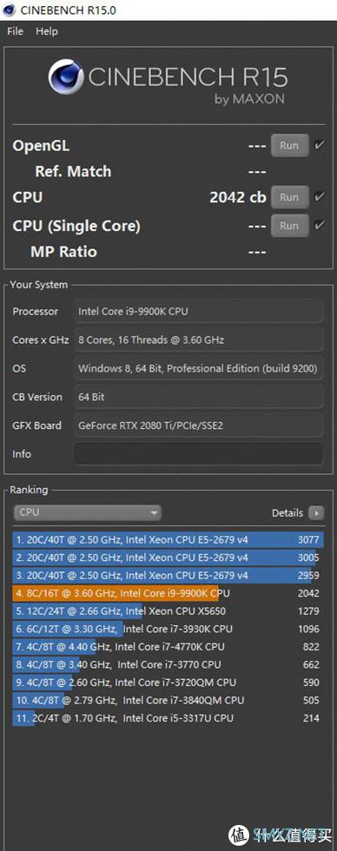This screenshot has height=851, width=337.
Task: Select the Core i7-3720QM ranking row
Action: point(168,683)
